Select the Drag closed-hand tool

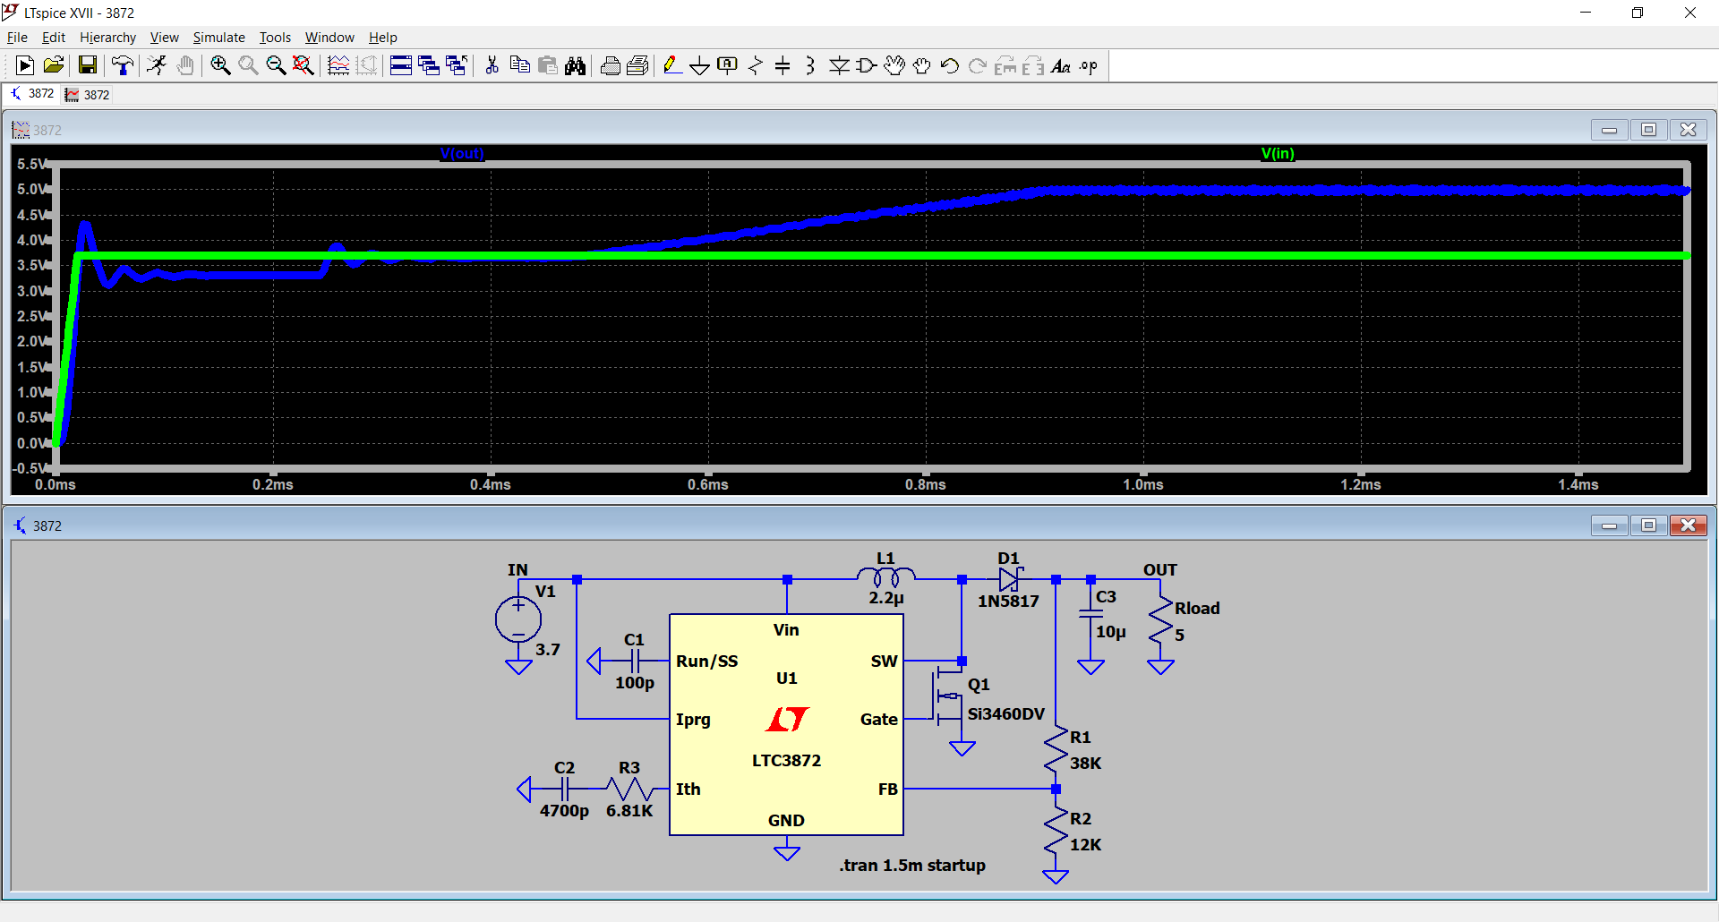pos(922,65)
